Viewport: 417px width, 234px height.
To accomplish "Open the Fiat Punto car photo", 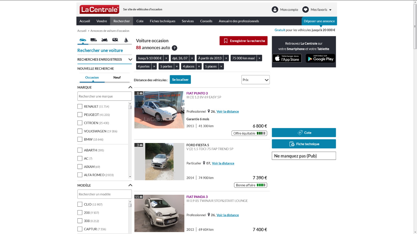I will (x=159, y=110).
